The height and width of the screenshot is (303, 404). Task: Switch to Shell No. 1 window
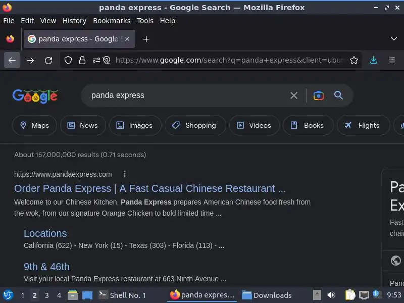point(122,295)
